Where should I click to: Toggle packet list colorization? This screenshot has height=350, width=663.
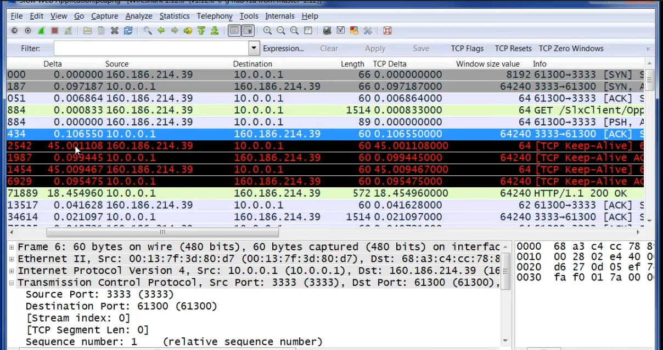(234, 31)
